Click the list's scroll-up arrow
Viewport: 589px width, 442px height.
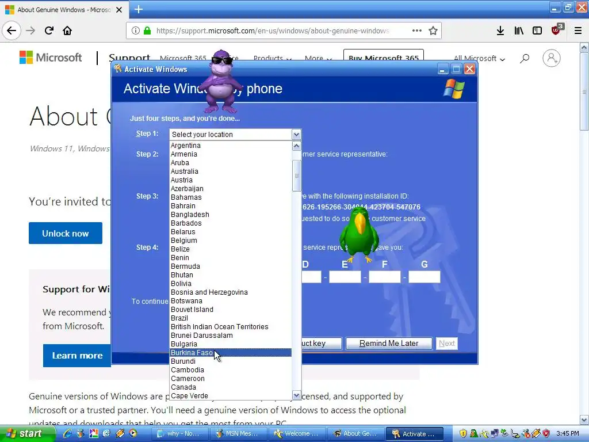[296, 146]
